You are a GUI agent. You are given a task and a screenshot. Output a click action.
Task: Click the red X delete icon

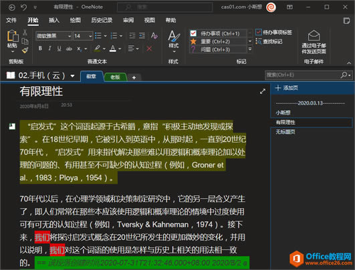149,48
